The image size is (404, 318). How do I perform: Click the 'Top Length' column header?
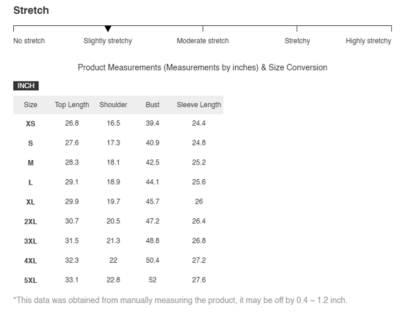(x=72, y=105)
